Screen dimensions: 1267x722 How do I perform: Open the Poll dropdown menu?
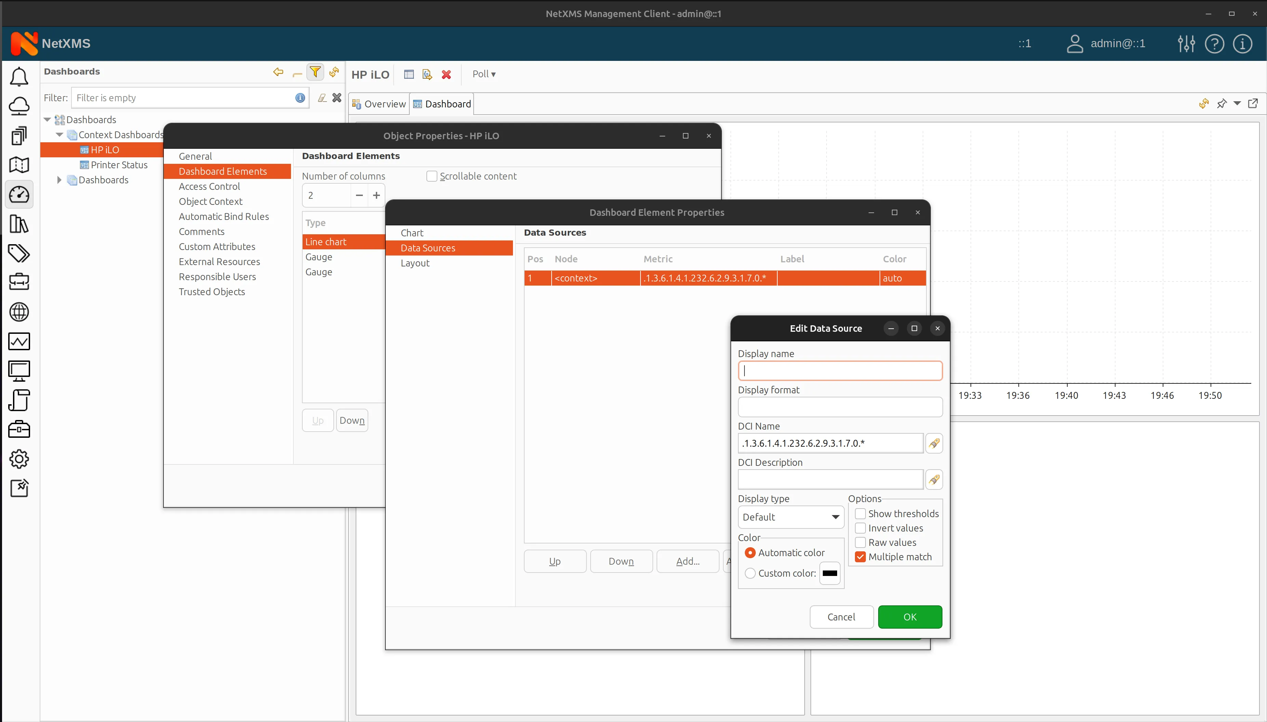coord(484,74)
